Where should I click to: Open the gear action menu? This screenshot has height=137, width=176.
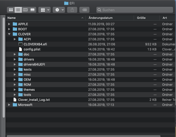pyautogui.click(x=59, y=10)
